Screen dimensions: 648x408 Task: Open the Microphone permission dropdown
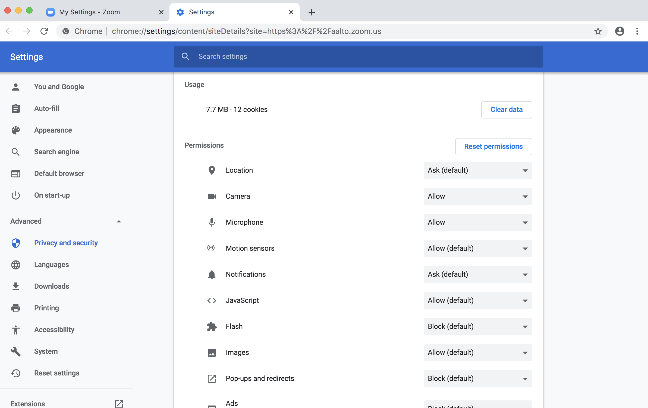(x=477, y=222)
